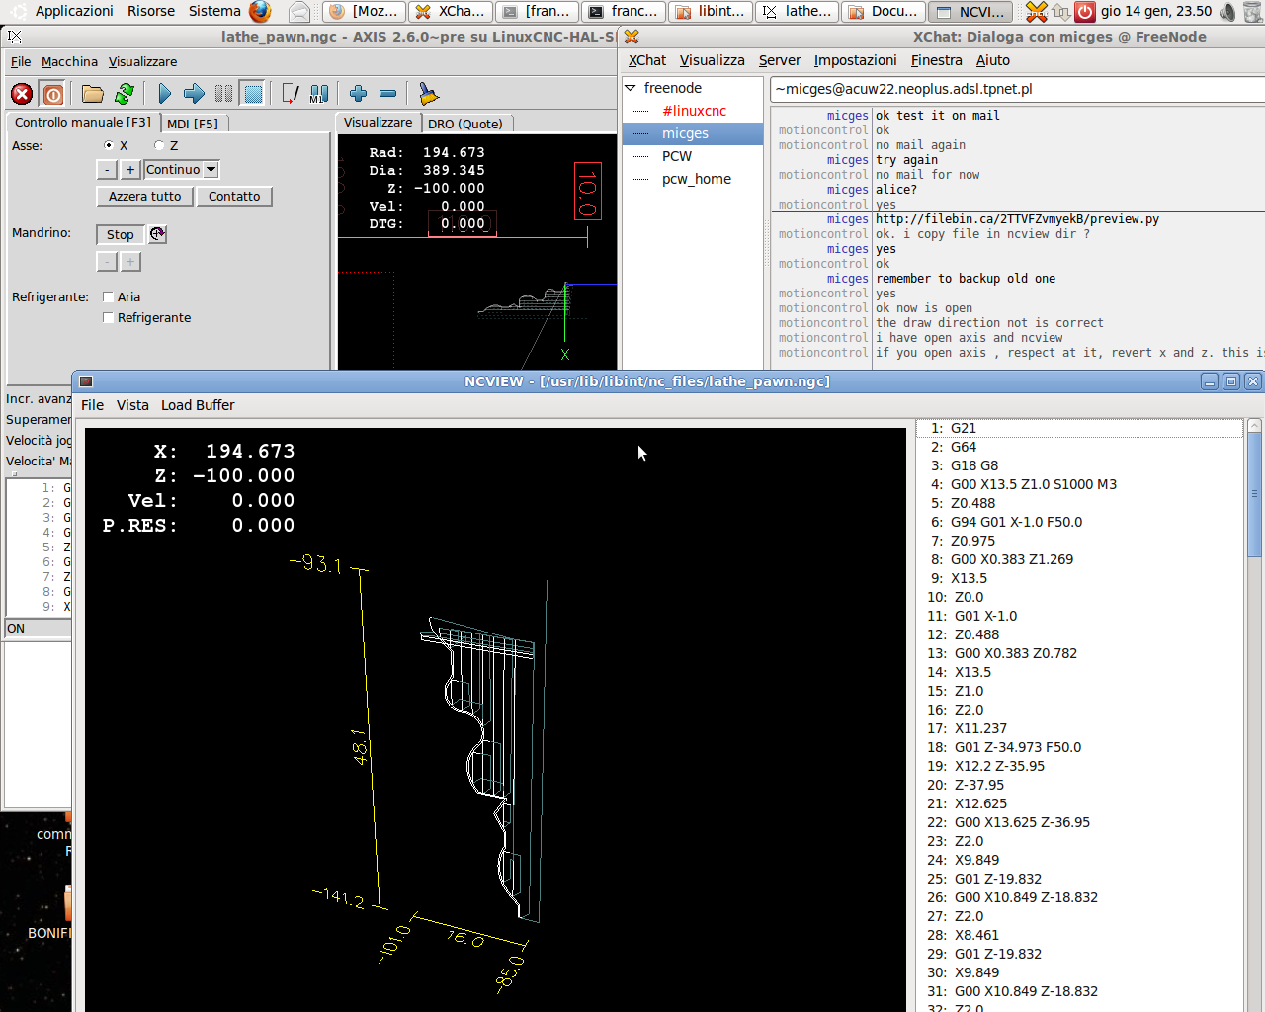1265x1012 pixels.
Task: Switch to the DRO (Quote) tab
Action: coord(465,124)
